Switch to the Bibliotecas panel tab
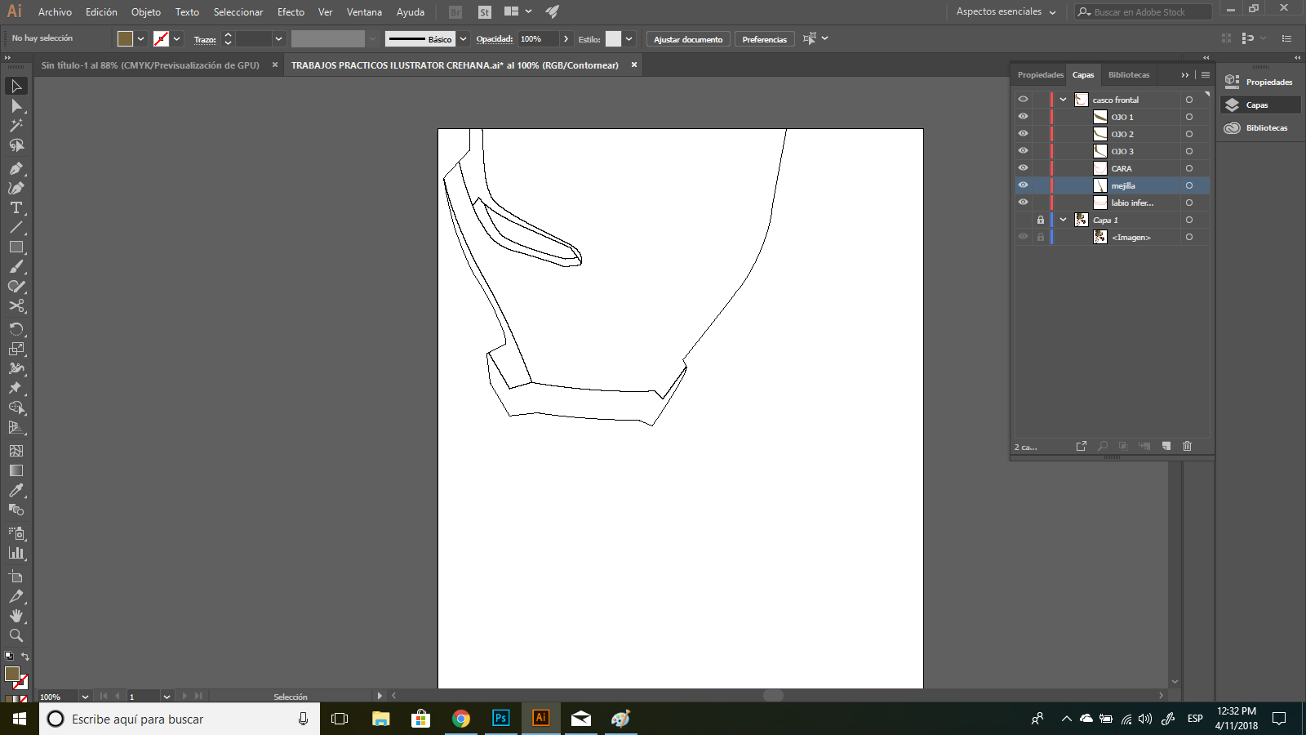The height and width of the screenshot is (735, 1306). 1129,74
